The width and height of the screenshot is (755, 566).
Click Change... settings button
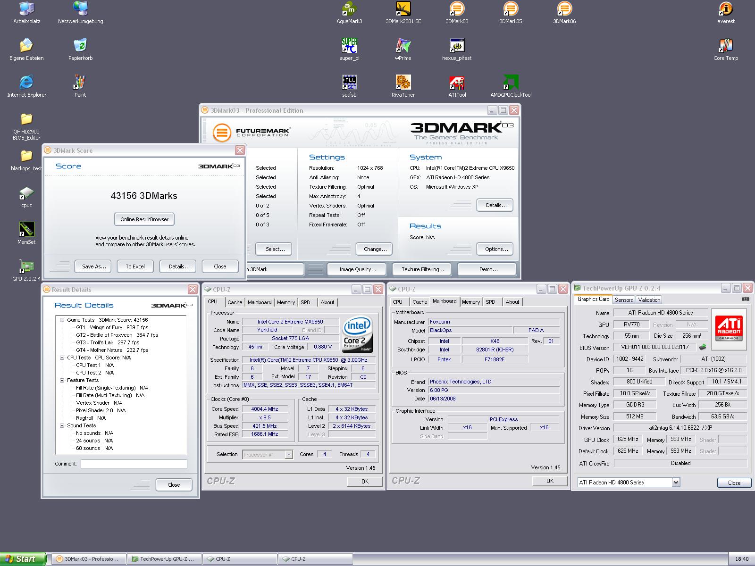pyautogui.click(x=375, y=249)
